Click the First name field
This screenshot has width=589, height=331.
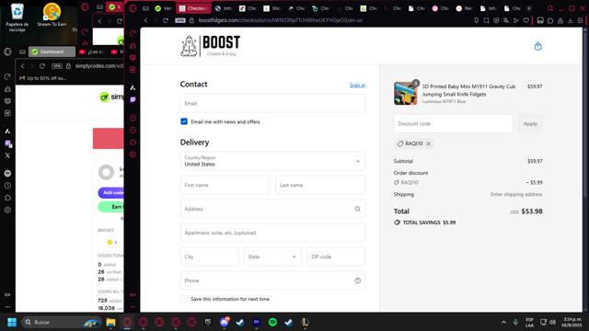click(x=225, y=185)
